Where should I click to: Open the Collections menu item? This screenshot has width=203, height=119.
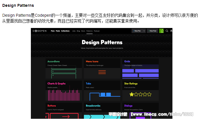(x=65, y=31)
